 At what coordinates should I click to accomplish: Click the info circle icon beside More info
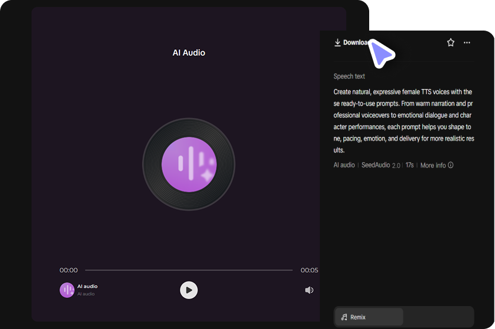click(450, 165)
